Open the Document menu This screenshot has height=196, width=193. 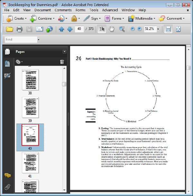(x=42, y=10)
